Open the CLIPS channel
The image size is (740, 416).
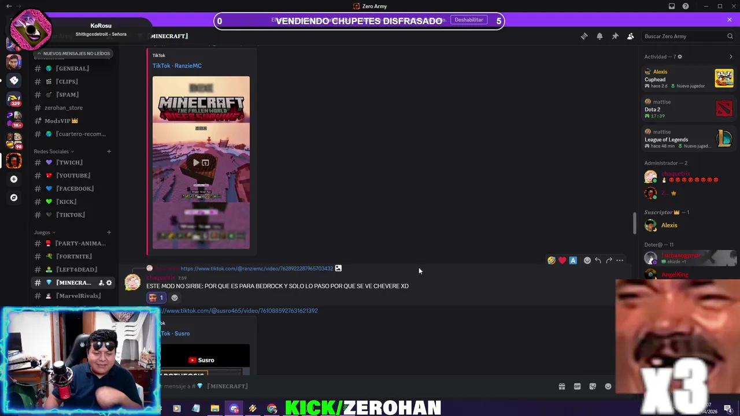[73, 81]
